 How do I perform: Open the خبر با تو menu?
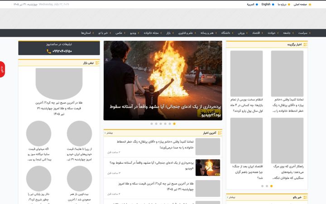click(x=103, y=33)
